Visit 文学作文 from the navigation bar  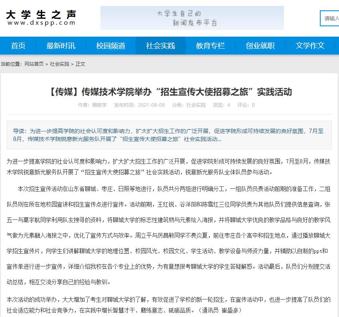click(310, 45)
